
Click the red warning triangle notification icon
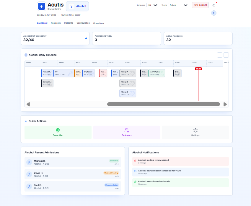(x=135, y=160)
